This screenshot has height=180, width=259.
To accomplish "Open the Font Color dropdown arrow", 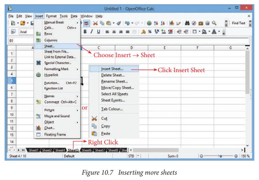I will click(219, 32).
